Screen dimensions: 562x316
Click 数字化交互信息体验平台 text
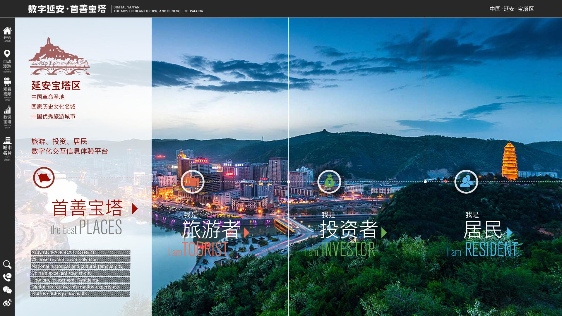[70, 151]
